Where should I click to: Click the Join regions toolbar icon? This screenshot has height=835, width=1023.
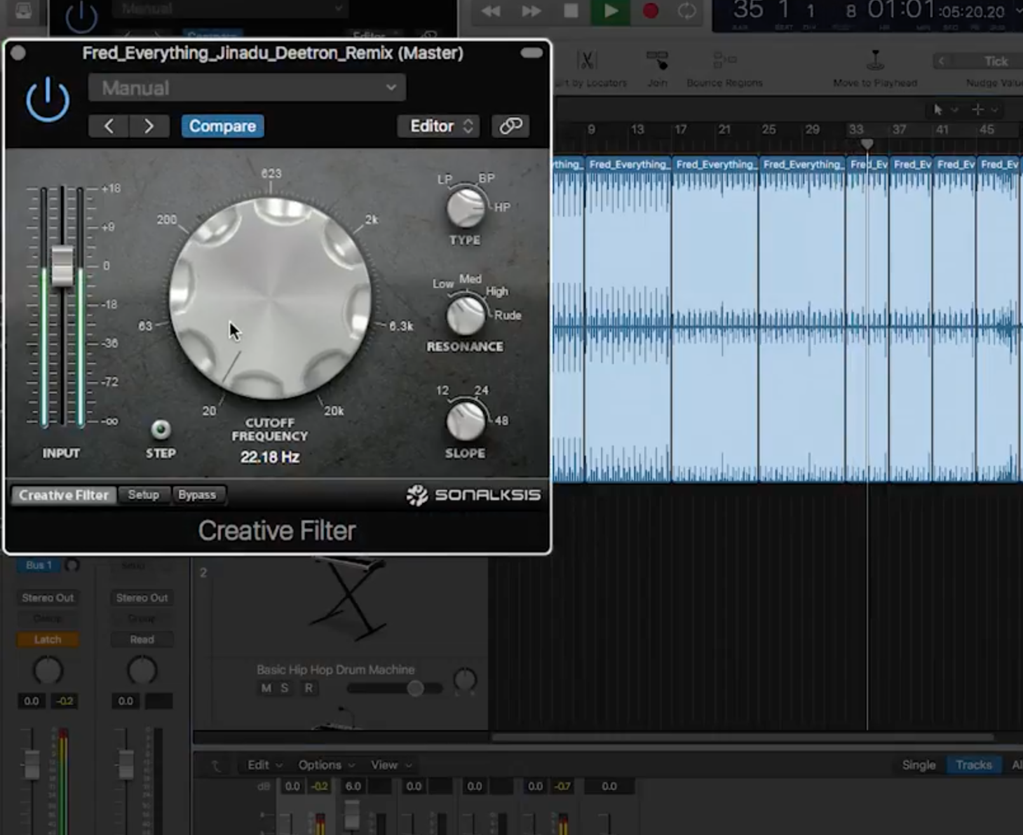click(x=658, y=61)
